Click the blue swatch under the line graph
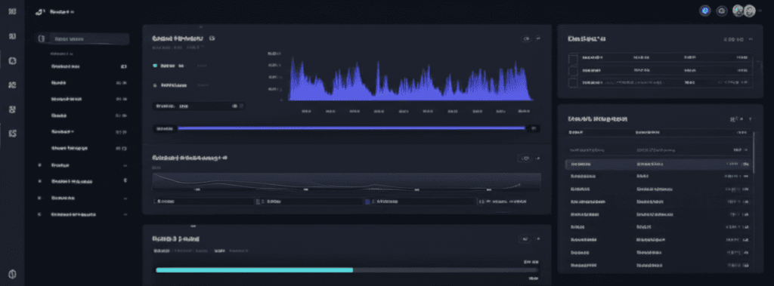Image resolution: width=774 pixels, height=286 pixels. (x=367, y=201)
